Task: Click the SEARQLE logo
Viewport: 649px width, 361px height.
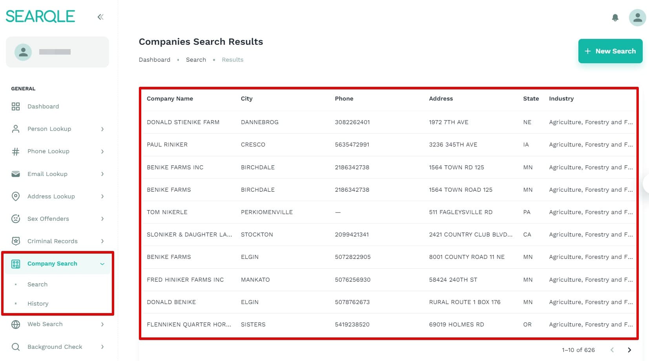Action: point(40,16)
